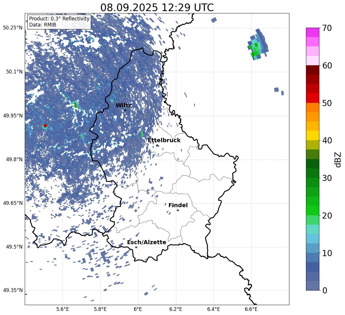The width and height of the screenshot is (345, 315).
Task: Click the colorbar tick label 20
Action: click(327, 216)
